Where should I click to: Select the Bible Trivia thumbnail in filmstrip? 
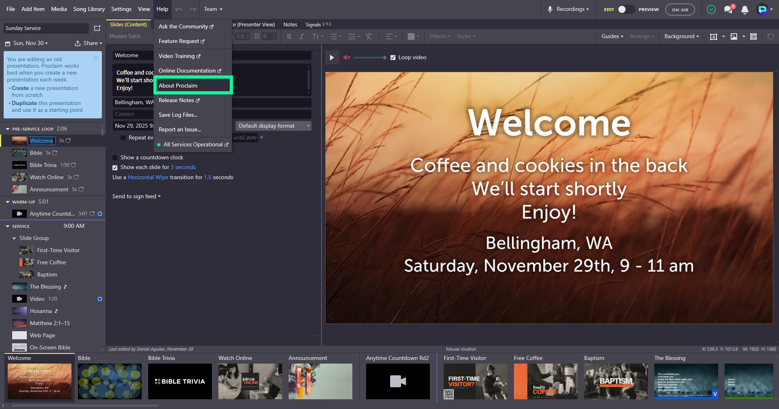click(x=180, y=381)
